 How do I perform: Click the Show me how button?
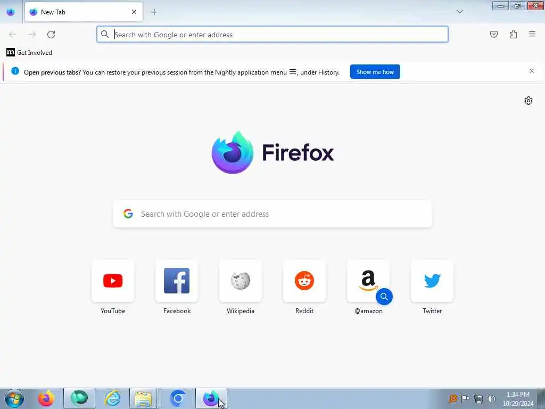375,72
